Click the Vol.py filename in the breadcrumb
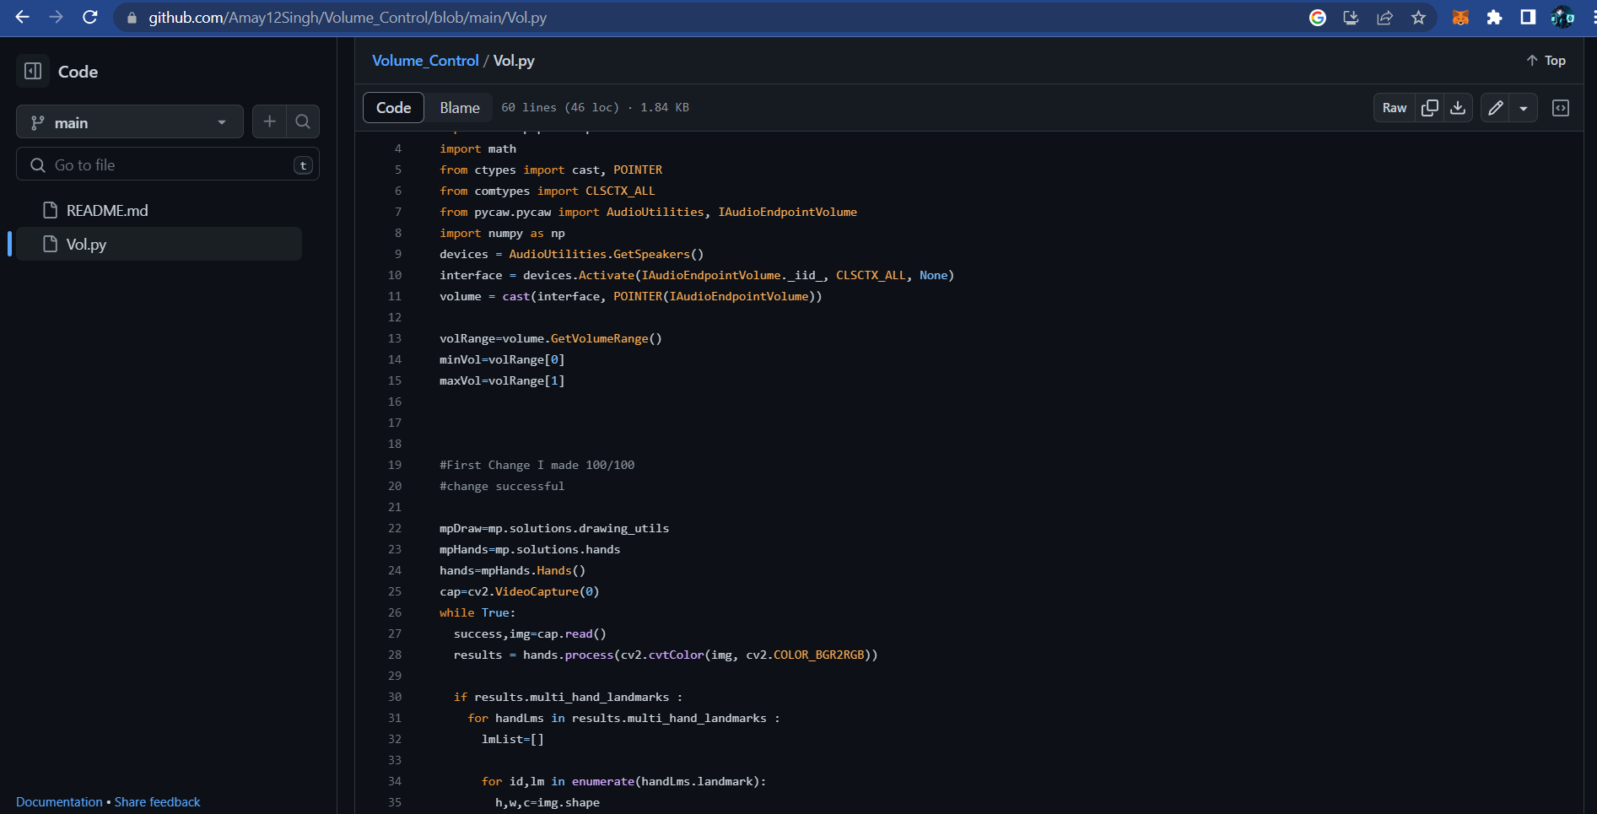 click(x=514, y=61)
